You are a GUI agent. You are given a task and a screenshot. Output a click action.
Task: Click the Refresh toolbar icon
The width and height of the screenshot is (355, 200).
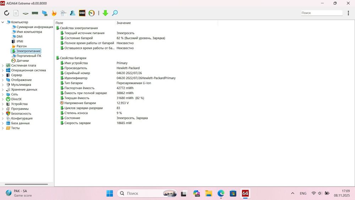coord(6,13)
